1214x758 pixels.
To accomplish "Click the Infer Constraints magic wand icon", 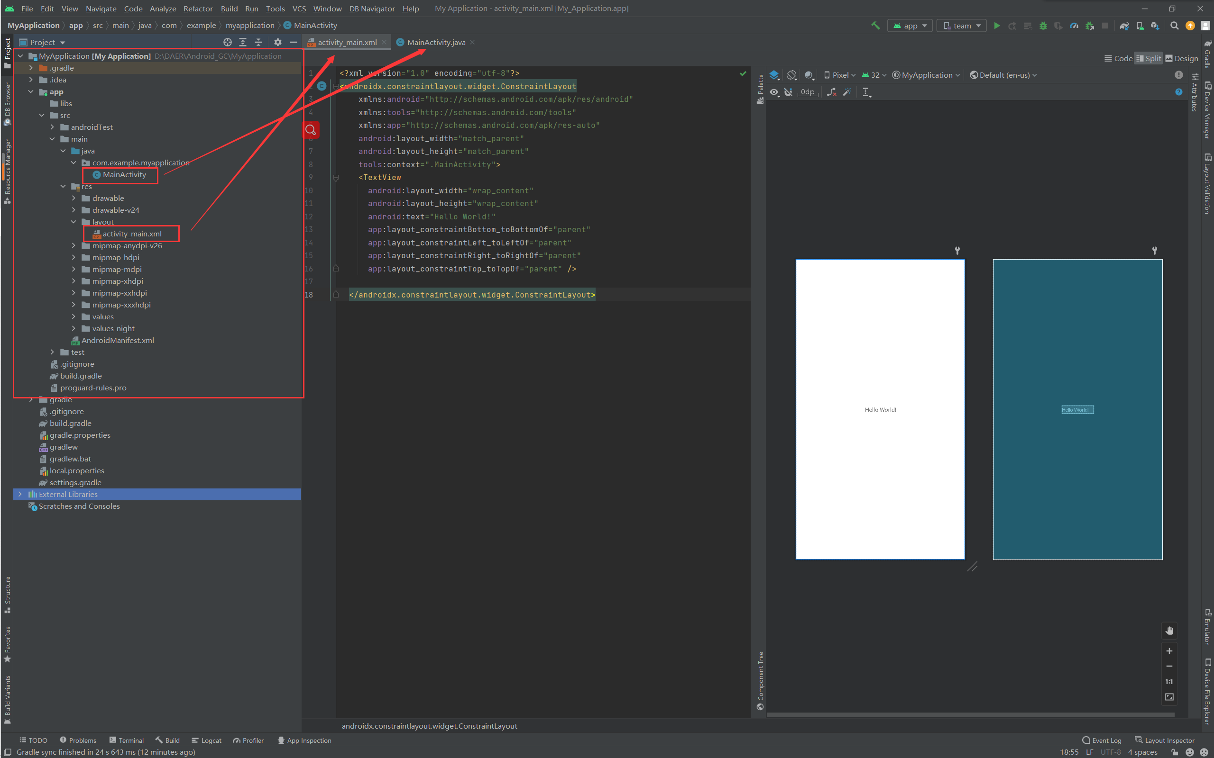I will (x=847, y=92).
